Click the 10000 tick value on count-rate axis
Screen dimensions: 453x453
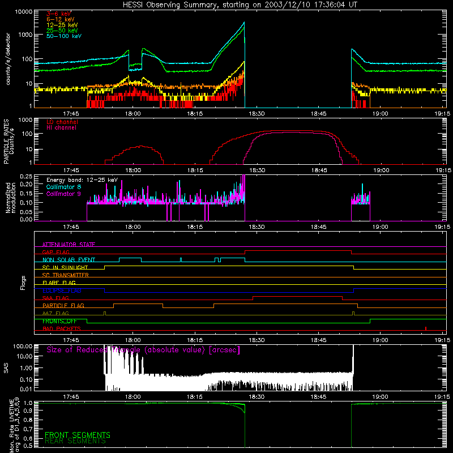point(24,11)
